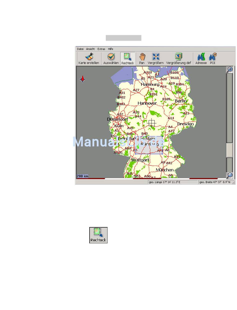Click the blue selection rectangle on map
Viewport: 237px width, 310px height.
(x=149, y=145)
